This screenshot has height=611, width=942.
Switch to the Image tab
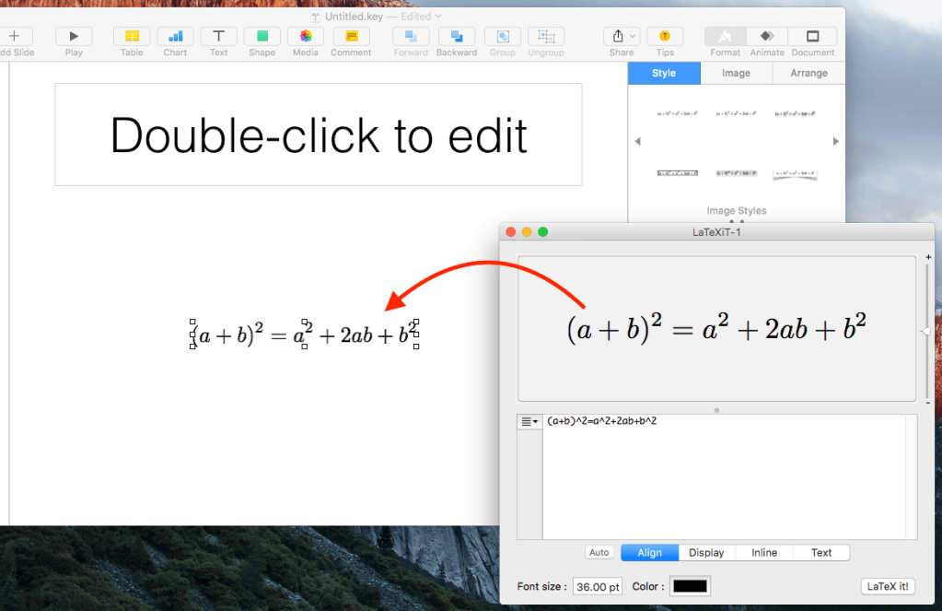pyautogui.click(x=736, y=73)
